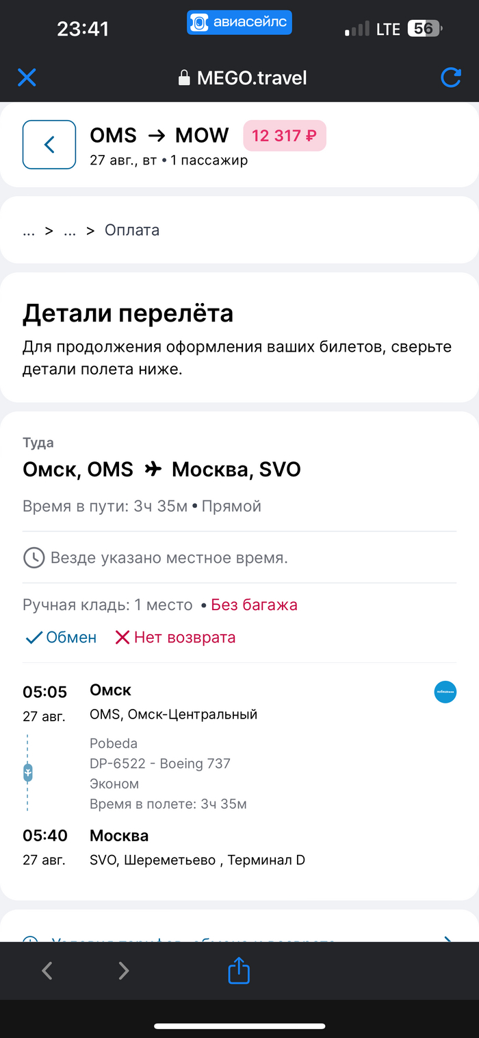
Task: Tap the MEGO.travel address title
Action: (x=252, y=78)
